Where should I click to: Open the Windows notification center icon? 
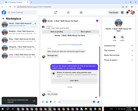click(135, 109)
